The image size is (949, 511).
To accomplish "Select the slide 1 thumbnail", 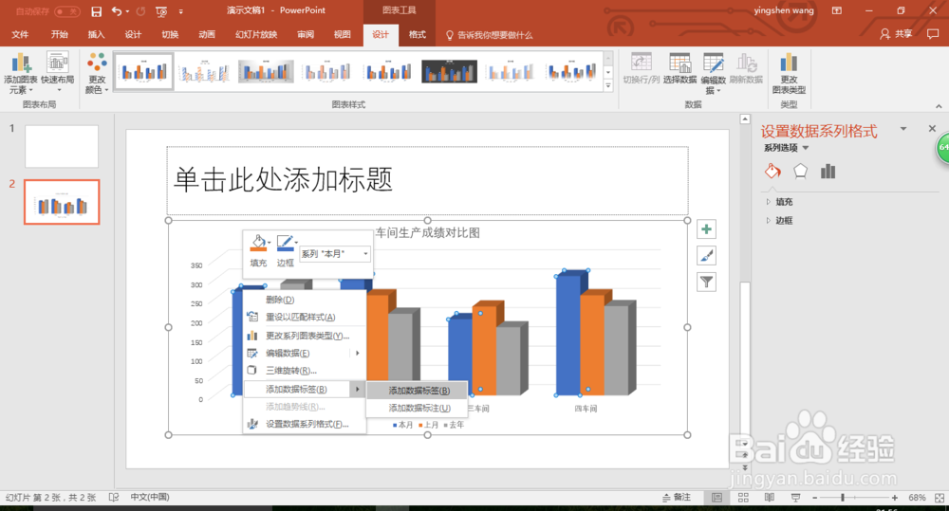I will click(x=61, y=146).
